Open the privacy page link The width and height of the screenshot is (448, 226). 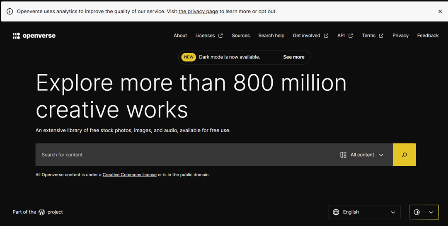coord(198,12)
